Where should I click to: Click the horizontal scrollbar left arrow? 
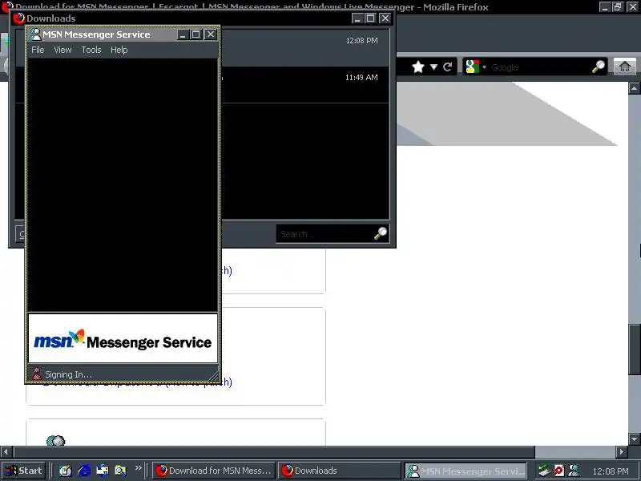click(6, 452)
